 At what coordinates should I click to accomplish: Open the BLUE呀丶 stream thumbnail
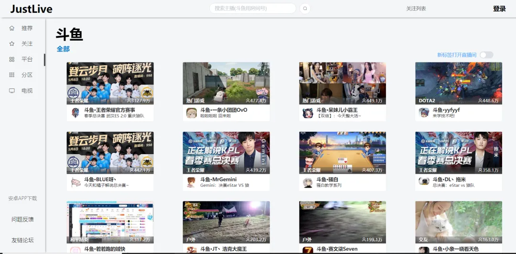point(110,153)
